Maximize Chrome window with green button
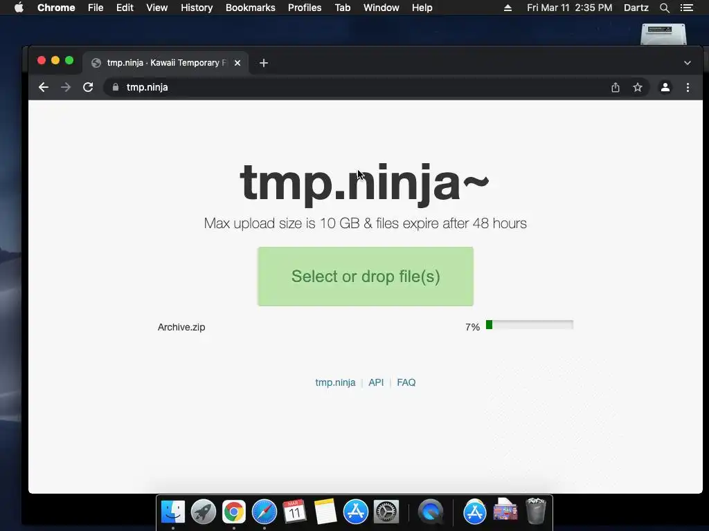This screenshot has height=531, width=709. point(69,61)
